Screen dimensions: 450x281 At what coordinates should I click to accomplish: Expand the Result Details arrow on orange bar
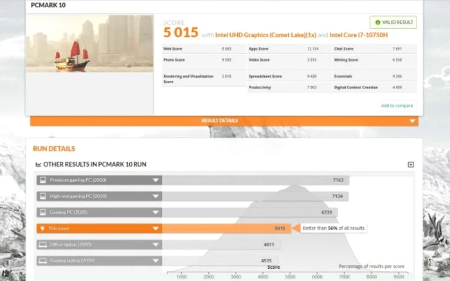pyautogui.click(x=413, y=121)
